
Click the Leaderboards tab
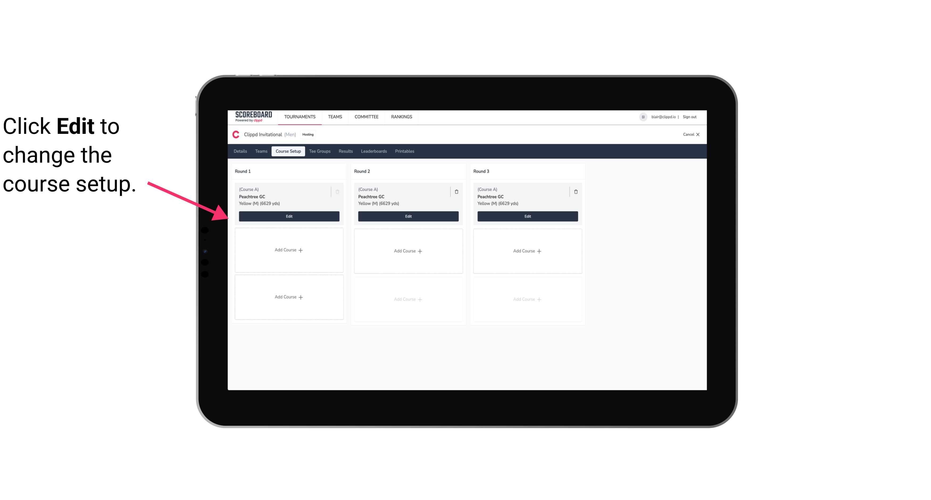tap(374, 151)
